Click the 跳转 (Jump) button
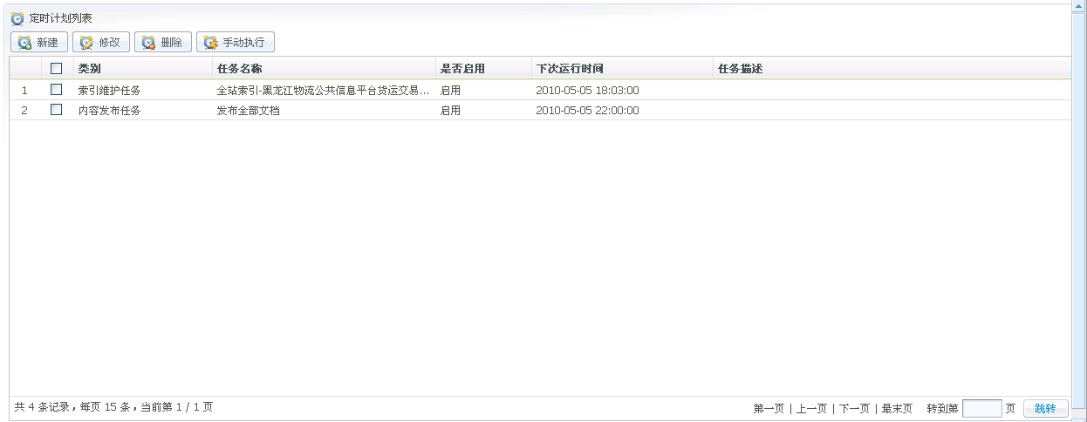The width and height of the screenshot is (1087, 422). point(1045,408)
